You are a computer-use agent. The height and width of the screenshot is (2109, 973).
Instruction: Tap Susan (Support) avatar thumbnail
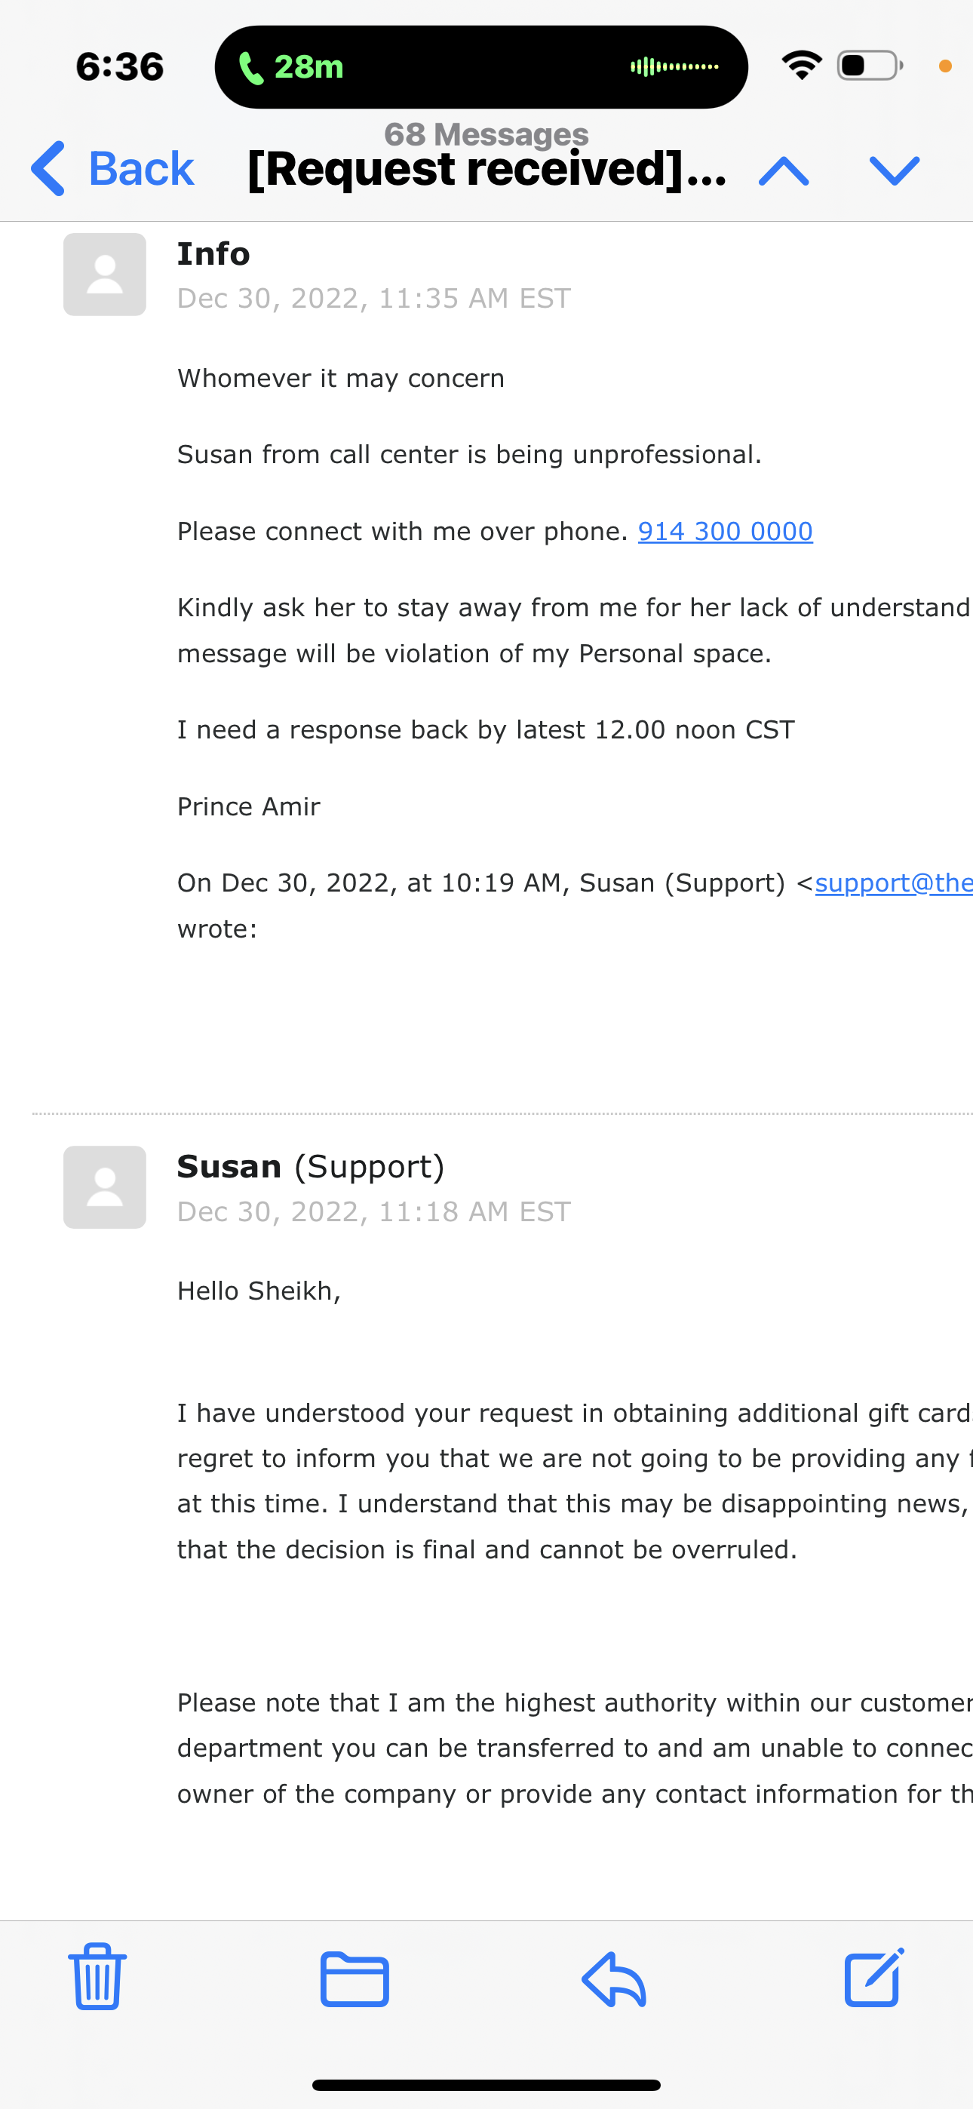(x=105, y=1187)
